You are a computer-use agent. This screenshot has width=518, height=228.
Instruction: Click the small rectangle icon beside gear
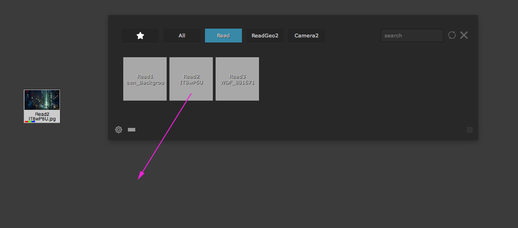pyautogui.click(x=132, y=130)
